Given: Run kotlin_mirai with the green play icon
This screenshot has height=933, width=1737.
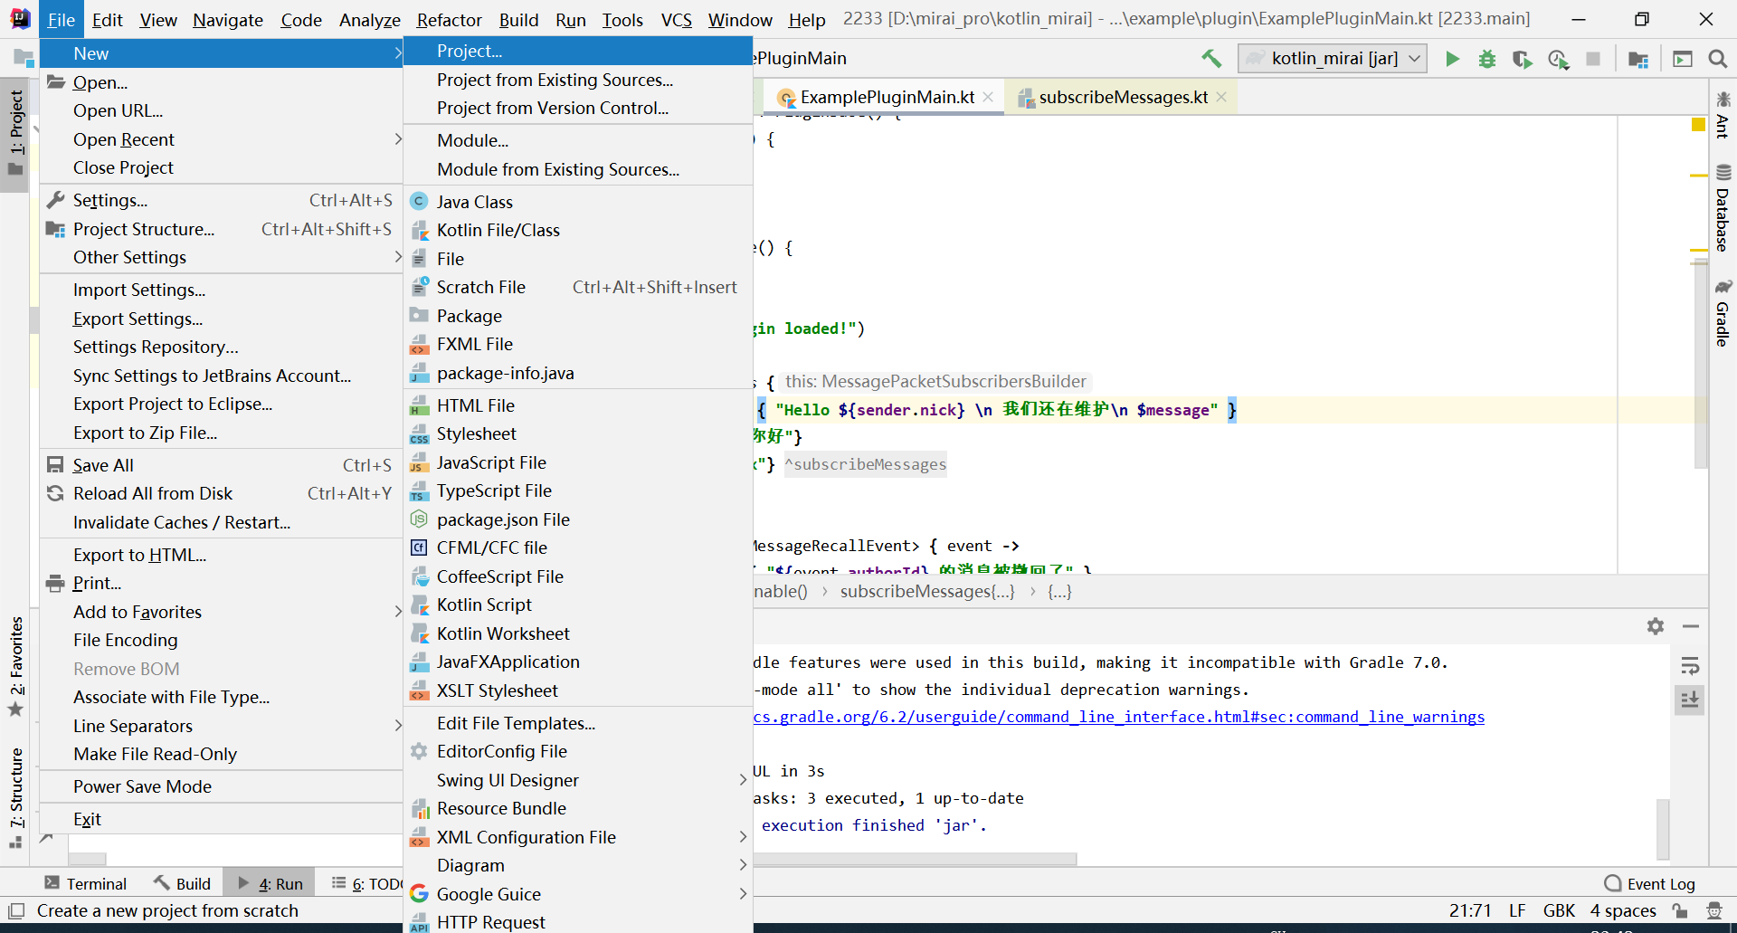Looking at the screenshot, I should (x=1452, y=59).
